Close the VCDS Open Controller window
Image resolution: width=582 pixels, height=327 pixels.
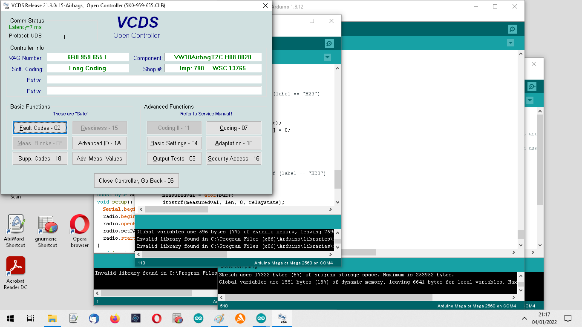pos(265,6)
